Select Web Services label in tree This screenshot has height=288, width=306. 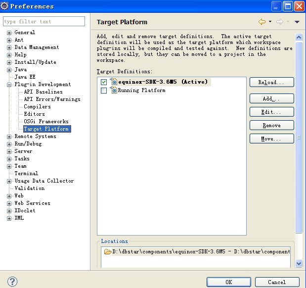(33, 203)
